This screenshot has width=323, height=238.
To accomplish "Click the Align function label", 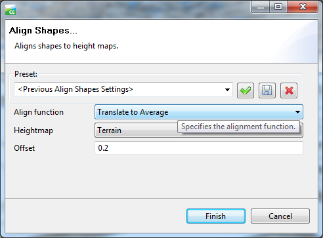I will pos(39,112).
